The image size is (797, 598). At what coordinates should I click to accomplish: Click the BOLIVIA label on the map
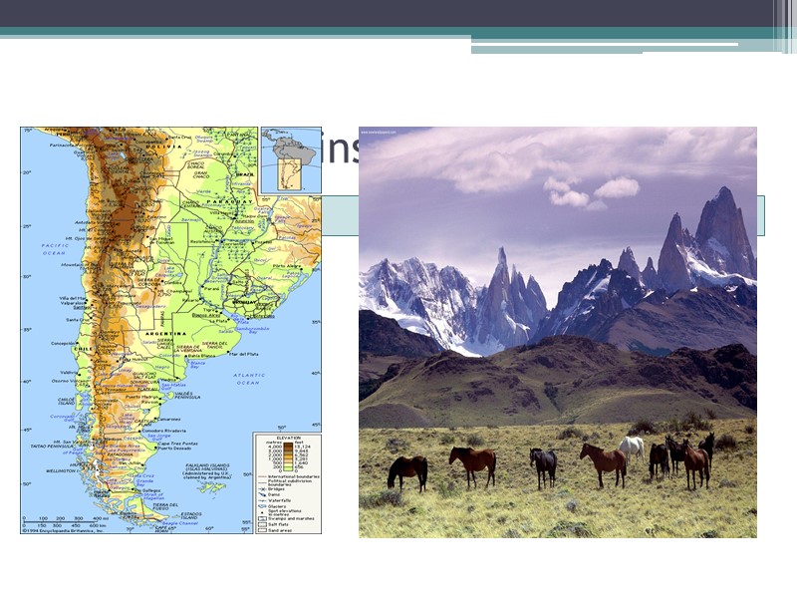pos(163,147)
